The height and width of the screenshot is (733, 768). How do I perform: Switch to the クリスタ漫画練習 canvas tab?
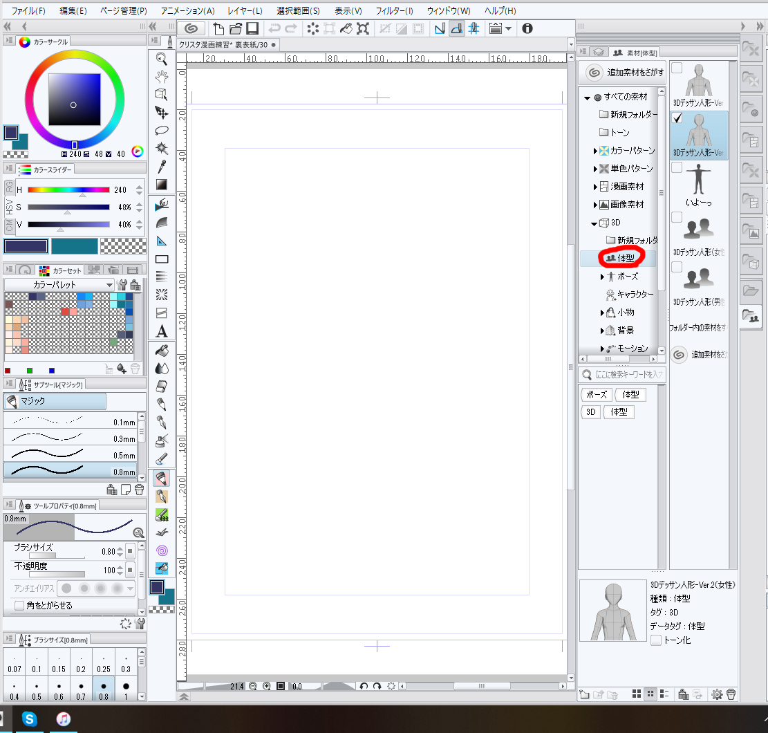[223, 44]
